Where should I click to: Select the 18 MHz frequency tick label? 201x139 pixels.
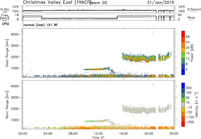click(17, 15)
